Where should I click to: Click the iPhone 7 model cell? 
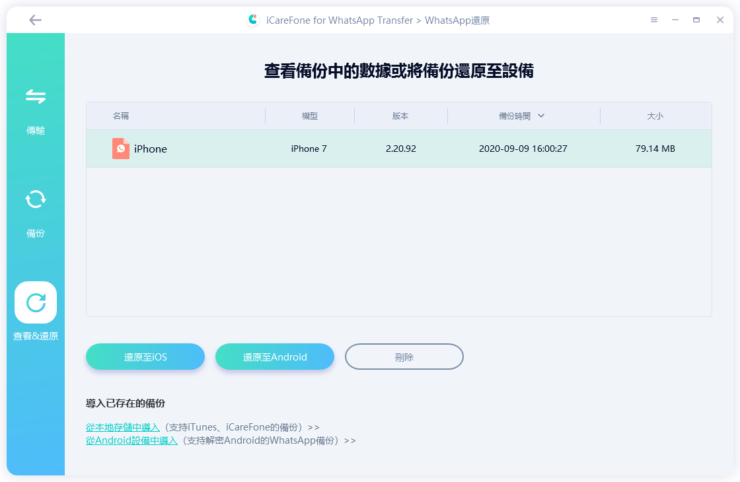click(x=309, y=149)
